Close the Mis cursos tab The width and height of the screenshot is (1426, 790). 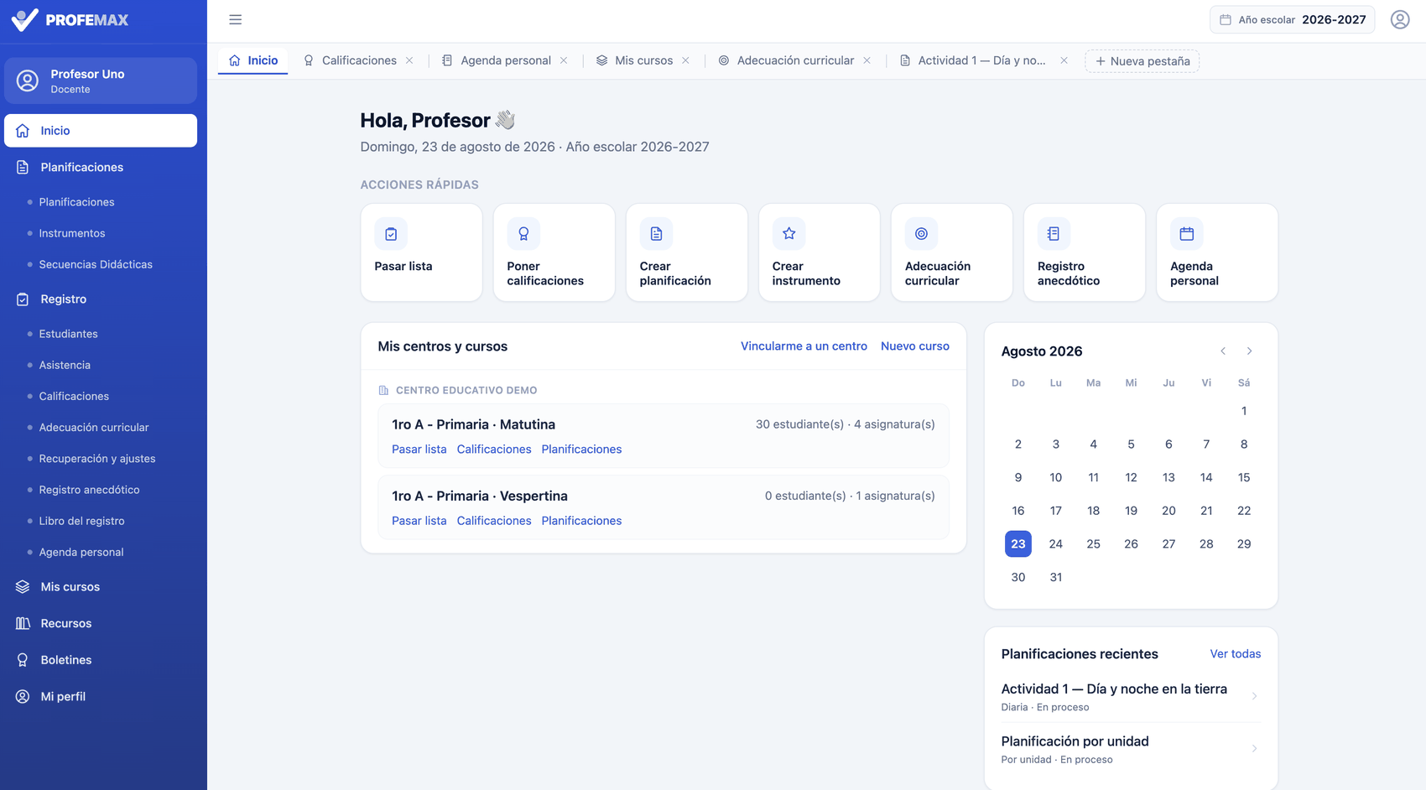click(685, 60)
